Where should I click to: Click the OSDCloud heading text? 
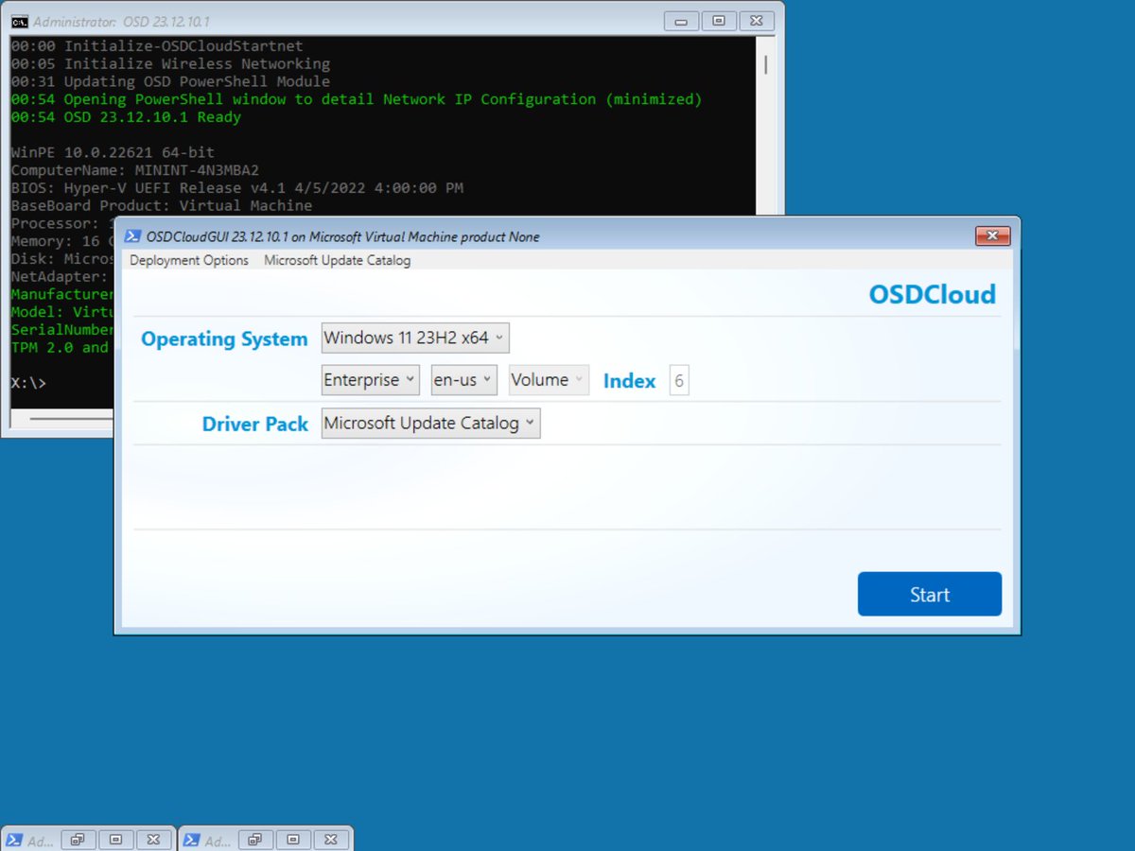click(x=933, y=294)
